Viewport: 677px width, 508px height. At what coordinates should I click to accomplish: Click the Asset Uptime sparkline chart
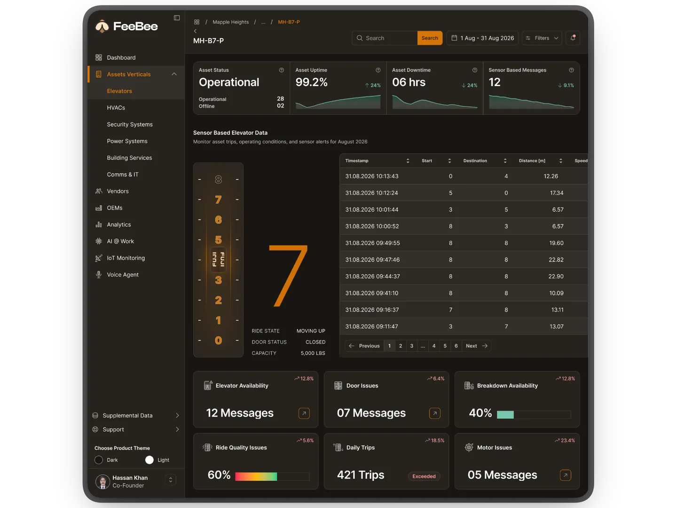click(338, 102)
